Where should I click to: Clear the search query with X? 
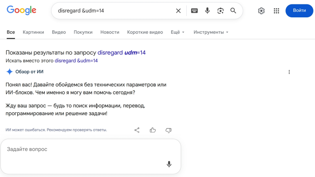pyautogui.click(x=178, y=11)
